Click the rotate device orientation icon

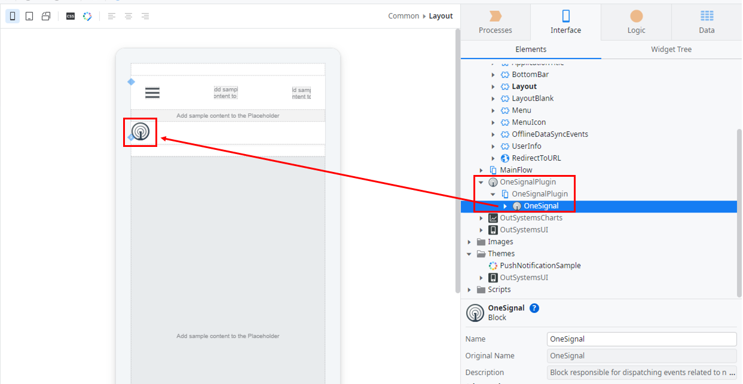46,16
